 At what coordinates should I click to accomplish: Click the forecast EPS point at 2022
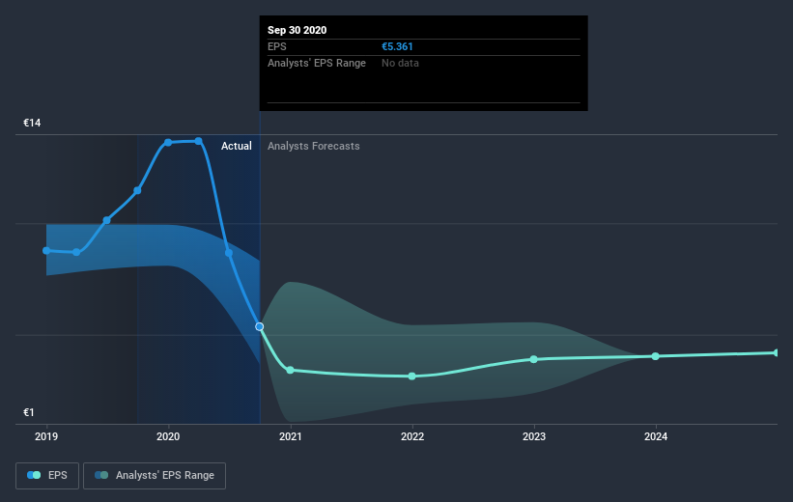(412, 376)
